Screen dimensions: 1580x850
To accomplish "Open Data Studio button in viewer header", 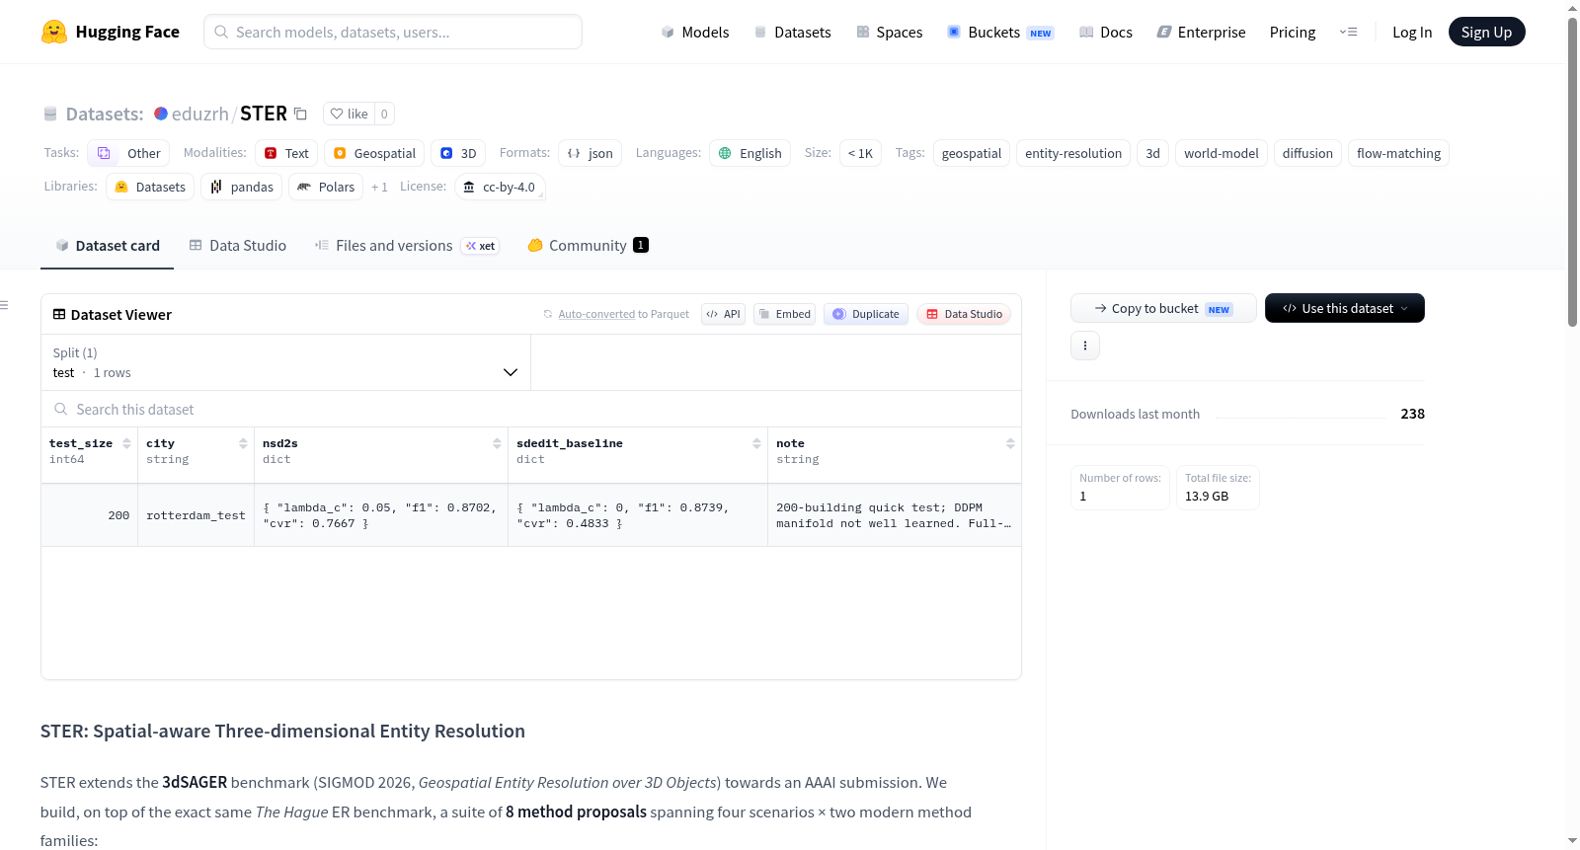I will click(964, 314).
